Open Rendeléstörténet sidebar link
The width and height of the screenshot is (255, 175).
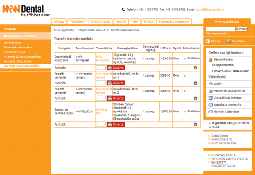coord(14,52)
